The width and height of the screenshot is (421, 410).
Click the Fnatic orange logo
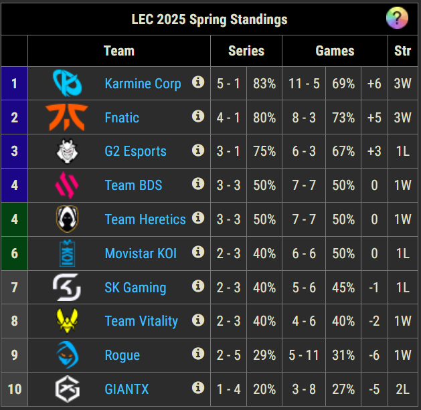tap(67, 117)
